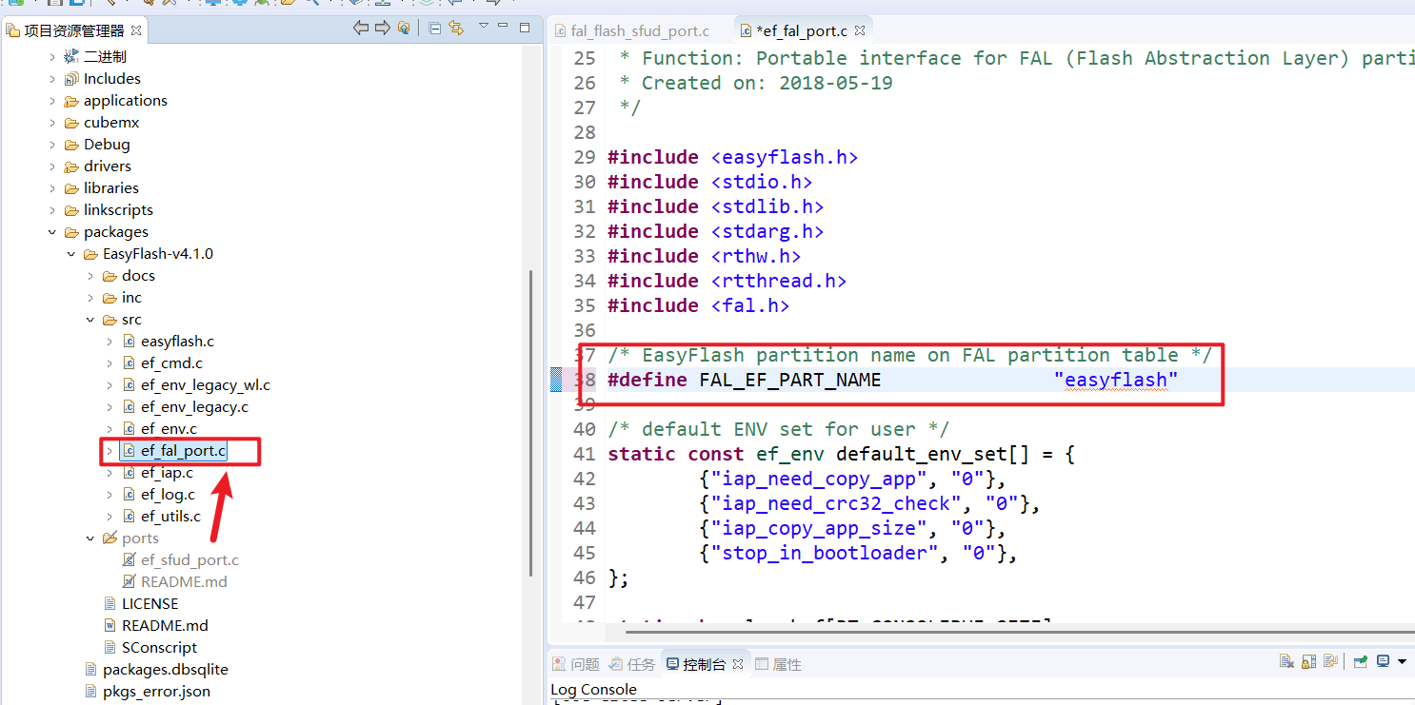This screenshot has width=1415, height=705.
Task: Close the ef_fal_port.c editor tab
Action: pyautogui.click(x=859, y=30)
